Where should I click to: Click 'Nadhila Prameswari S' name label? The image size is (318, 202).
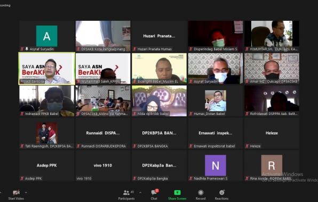pyautogui.click(x=211, y=178)
